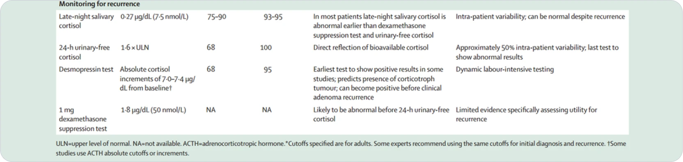This screenshot has width=683, height=162.
Task: Click the 'Absolute cortisol increments' cutoff cell
Action: coord(158,79)
